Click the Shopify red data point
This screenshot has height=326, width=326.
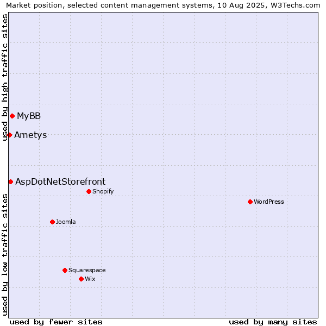click(x=89, y=191)
